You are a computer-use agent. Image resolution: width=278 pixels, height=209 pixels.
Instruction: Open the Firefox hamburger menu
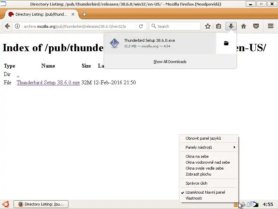point(271,26)
